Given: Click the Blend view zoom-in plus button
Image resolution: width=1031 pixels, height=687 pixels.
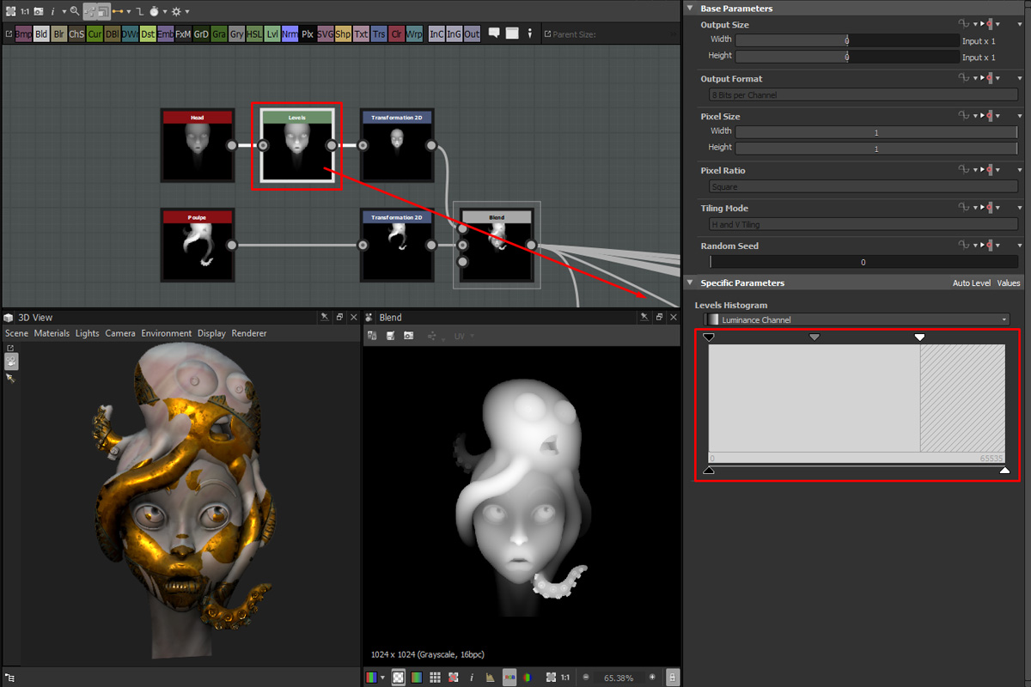Looking at the screenshot, I should 652,678.
